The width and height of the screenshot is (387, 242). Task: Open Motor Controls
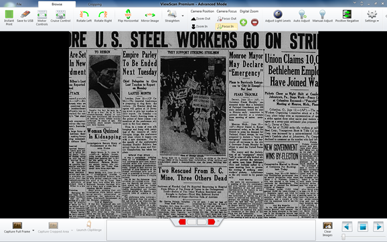pos(42,18)
